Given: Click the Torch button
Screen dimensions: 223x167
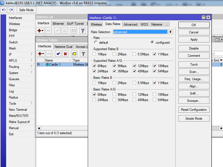Looking at the screenshot, I should click(194, 65).
